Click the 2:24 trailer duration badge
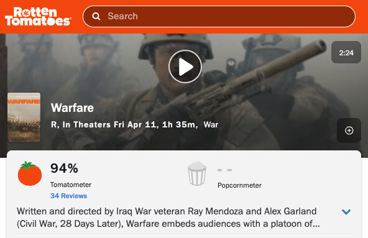368x238 pixels. tap(346, 52)
